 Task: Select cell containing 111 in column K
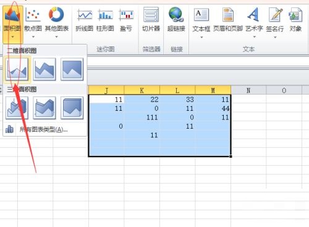pyautogui.click(x=142, y=118)
